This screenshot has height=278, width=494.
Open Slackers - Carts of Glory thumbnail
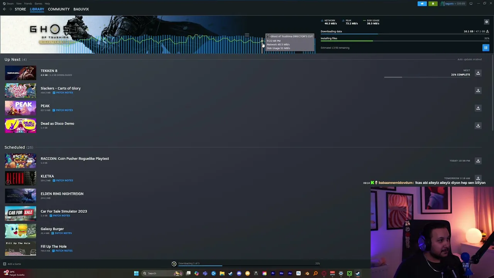[x=20, y=90]
